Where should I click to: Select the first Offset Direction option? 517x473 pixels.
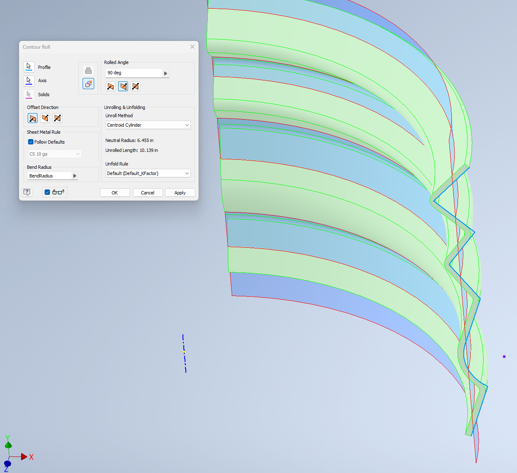pos(32,118)
